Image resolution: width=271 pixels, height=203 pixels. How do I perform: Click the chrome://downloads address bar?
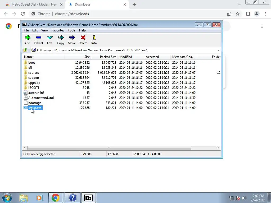pos(127,14)
